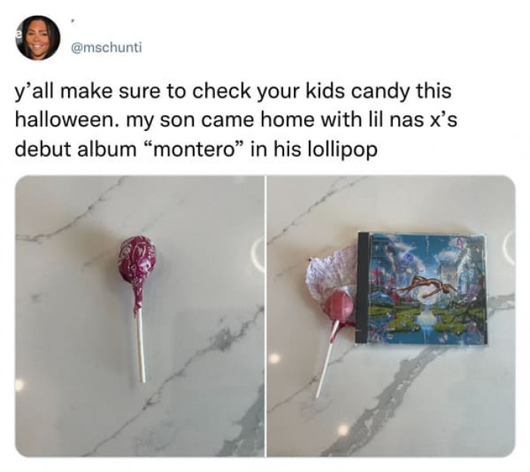The width and height of the screenshot is (530, 472).
Task: Select the "debut album" words in tweet
Action: coord(76,149)
